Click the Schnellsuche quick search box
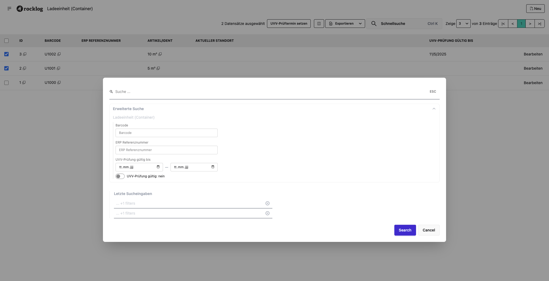This screenshot has height=281, width=549. pyautogui.click(x=404, y=24)
